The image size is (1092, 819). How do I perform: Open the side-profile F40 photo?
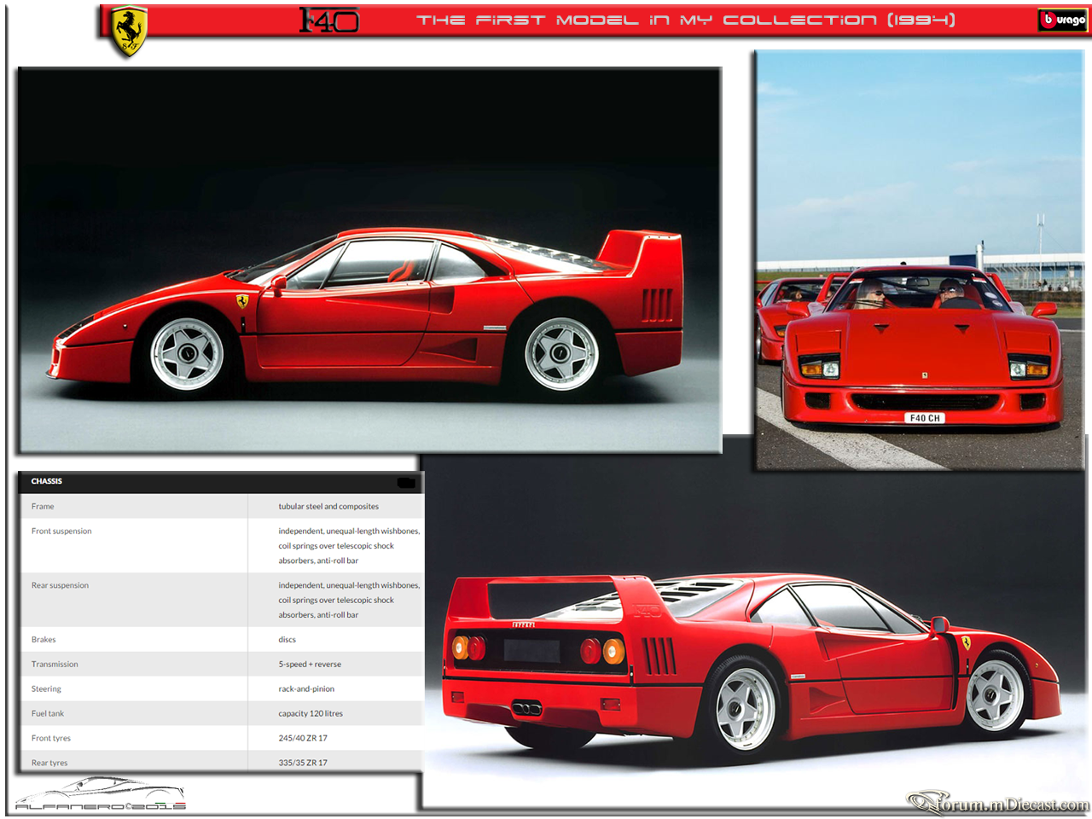[369, 260]
